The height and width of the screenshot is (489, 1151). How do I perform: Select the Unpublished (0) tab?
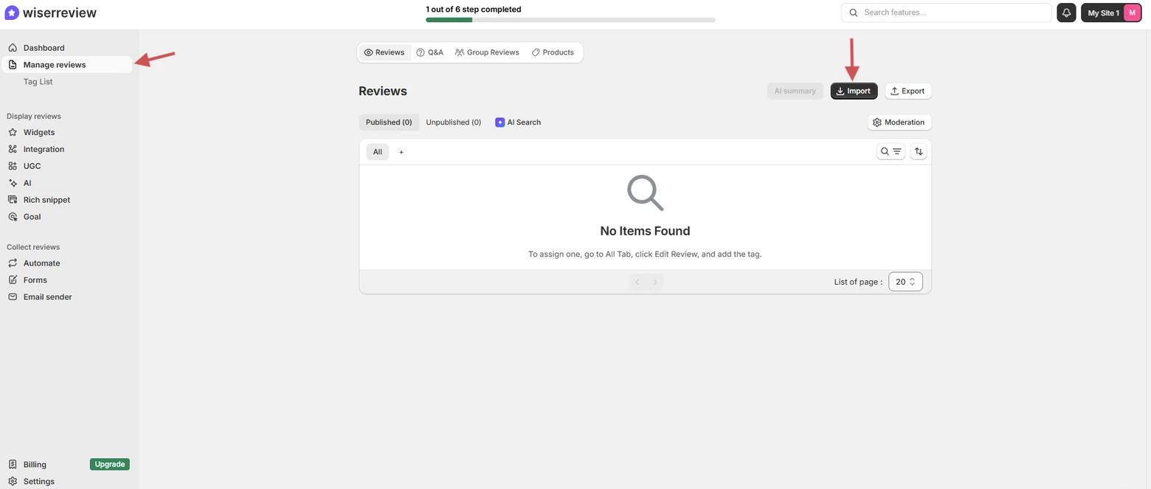coord(453,122)
